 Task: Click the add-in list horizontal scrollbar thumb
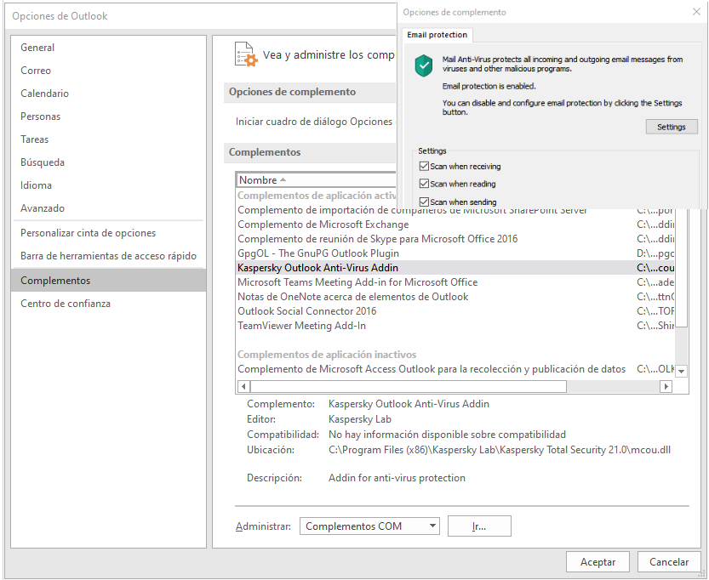[x=409, y=387]
